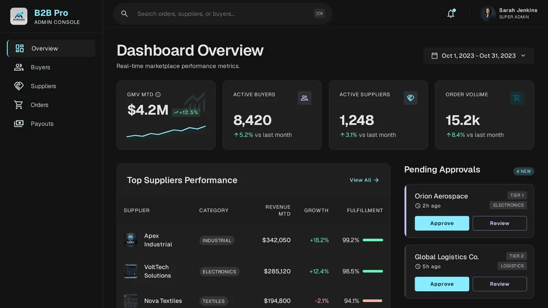
Task: Click ELECTRONICS tag in VoltTech row
Action: (x=219, y=271)
